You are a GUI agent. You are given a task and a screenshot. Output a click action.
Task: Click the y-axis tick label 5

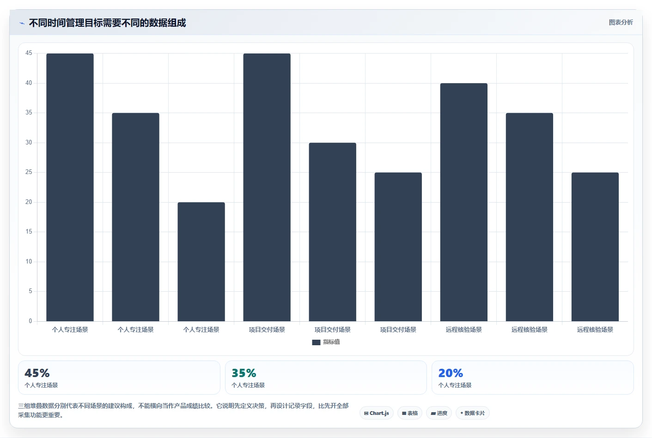pyautogui.click(x=30, y=291)
